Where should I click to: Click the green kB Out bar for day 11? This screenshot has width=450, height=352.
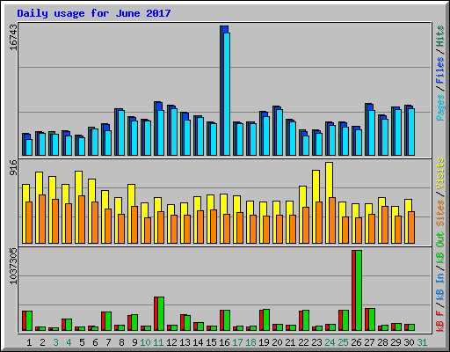161,313
